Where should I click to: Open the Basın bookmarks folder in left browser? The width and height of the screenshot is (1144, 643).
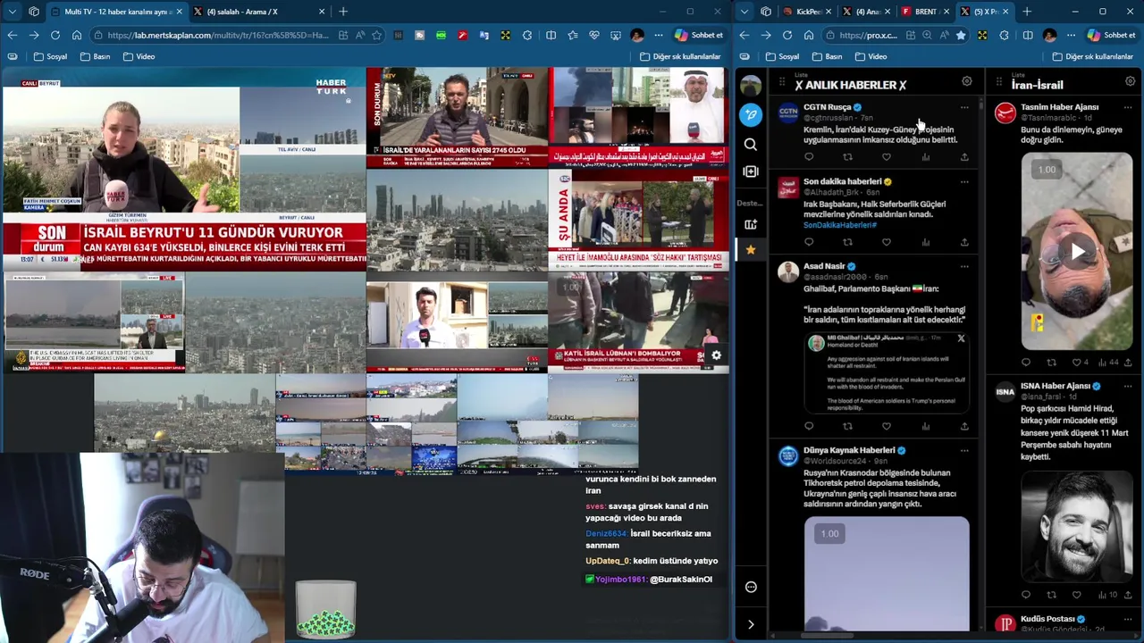(x=96, y=56)
